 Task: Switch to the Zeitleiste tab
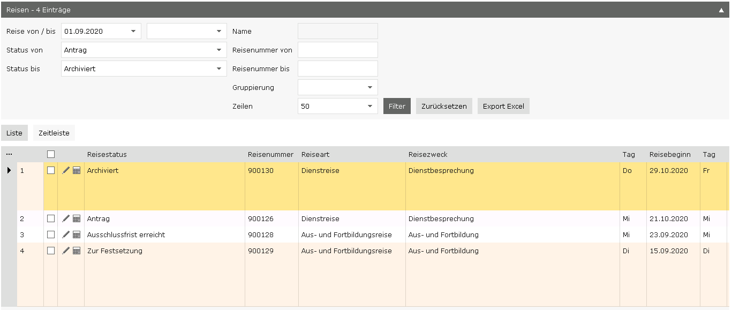(54, 133)
